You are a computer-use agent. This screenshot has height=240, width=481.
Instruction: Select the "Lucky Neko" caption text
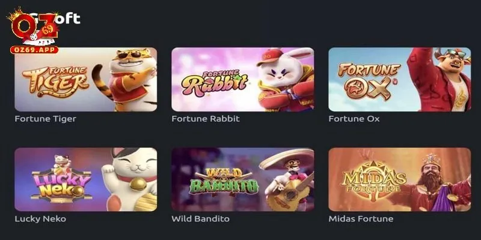pos(40,219)
